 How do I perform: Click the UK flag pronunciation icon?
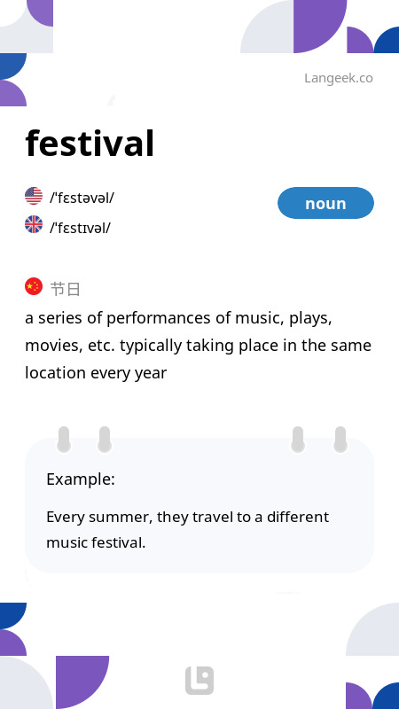click(x=34, y=224)
